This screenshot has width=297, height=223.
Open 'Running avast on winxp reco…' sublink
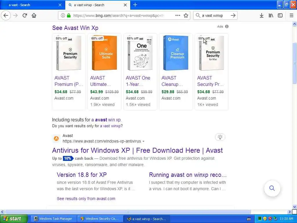click(x=188, y=175)
